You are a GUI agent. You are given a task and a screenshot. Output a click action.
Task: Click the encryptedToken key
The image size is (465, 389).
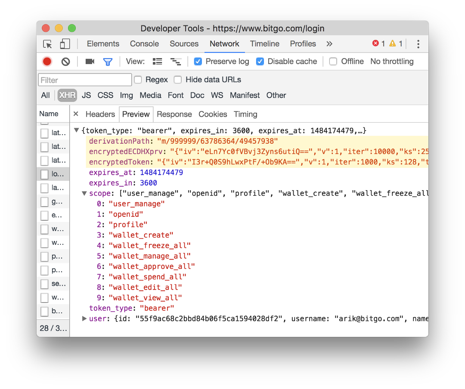coord(119,162)
